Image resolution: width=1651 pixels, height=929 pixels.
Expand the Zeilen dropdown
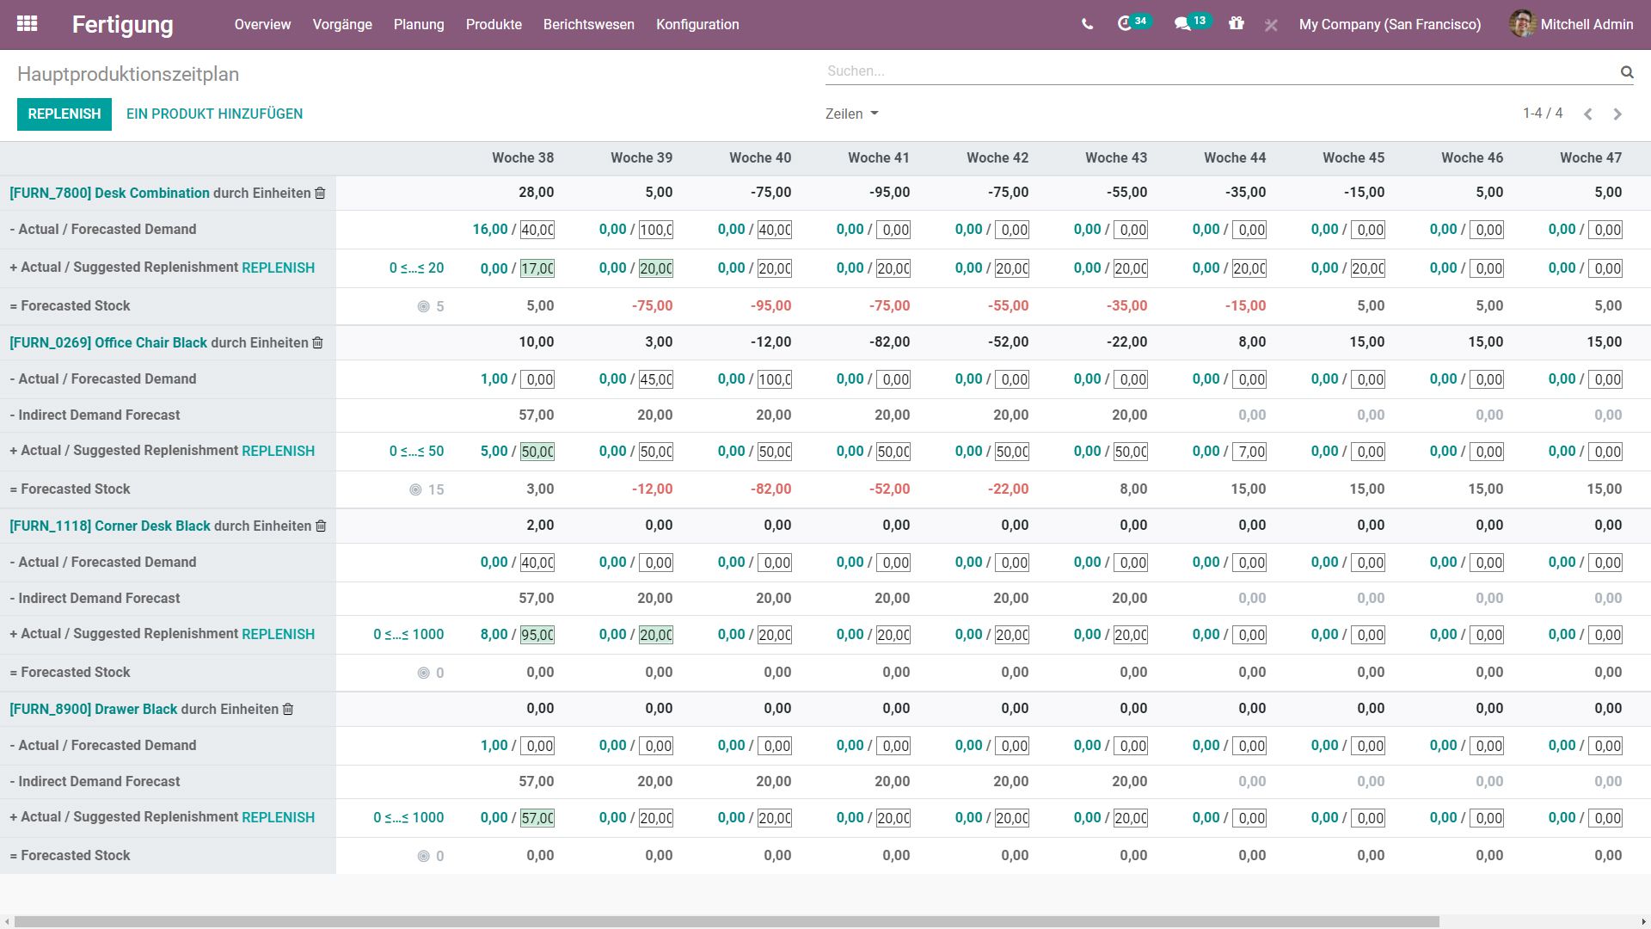[851, 114]
